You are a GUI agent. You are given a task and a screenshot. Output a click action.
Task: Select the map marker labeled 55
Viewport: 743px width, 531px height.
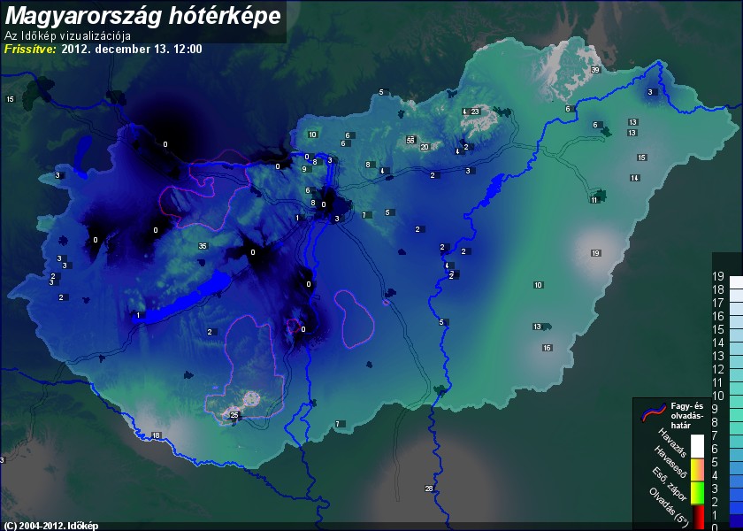pos(410,140)
